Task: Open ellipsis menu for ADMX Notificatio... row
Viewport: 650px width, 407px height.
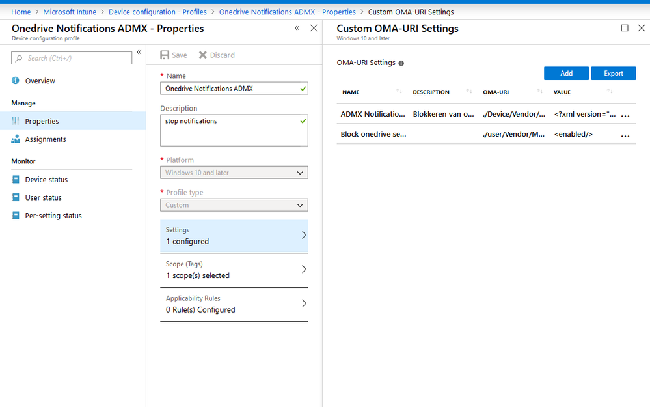Action: click(x=625, y=116)
